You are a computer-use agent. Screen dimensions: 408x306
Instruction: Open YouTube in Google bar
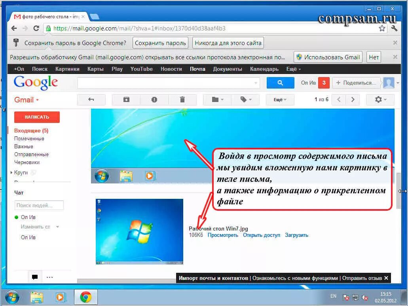(141, 69)
